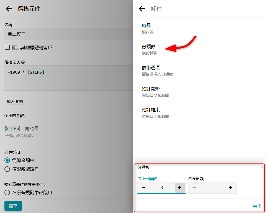Click back arrow in 條件 panel
The width and height of the screenshot is (266, 213).
coord(142,9)
